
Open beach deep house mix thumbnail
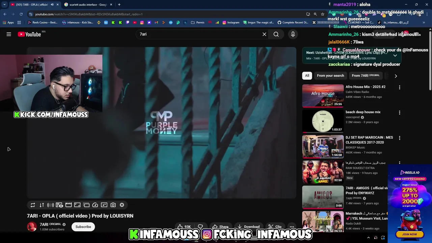(x=323, y=121)
